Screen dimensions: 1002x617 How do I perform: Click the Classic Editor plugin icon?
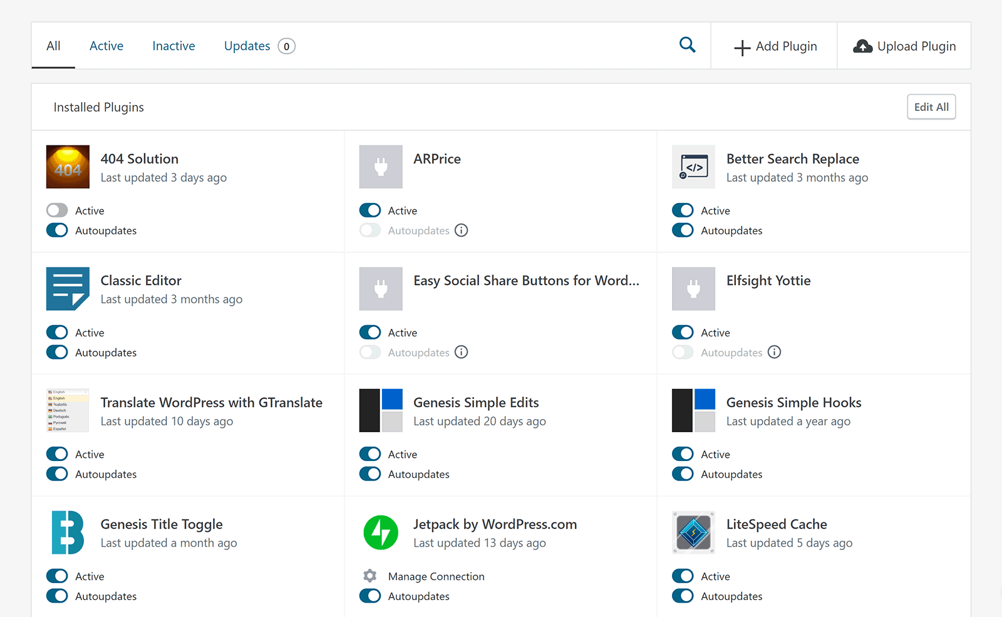click(68, 289)
